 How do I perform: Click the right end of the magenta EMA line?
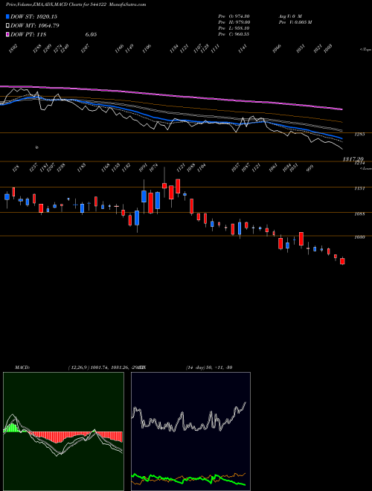(341, 109)
